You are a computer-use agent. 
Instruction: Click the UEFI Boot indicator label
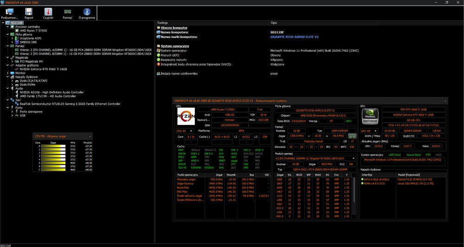pyautogui.click(x=396, y=154)
